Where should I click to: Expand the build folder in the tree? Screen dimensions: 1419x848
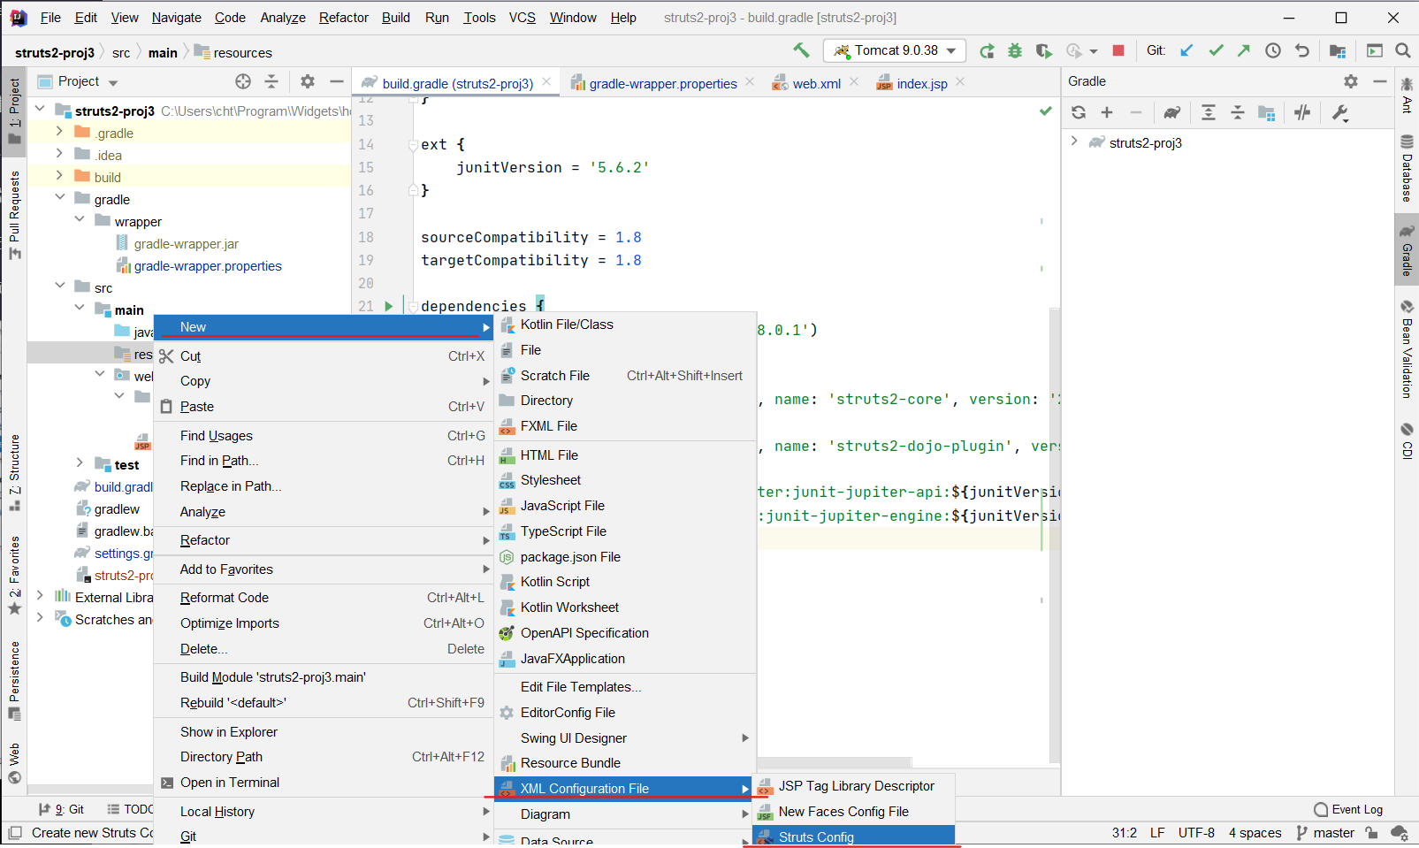click(x=59, y=176)
